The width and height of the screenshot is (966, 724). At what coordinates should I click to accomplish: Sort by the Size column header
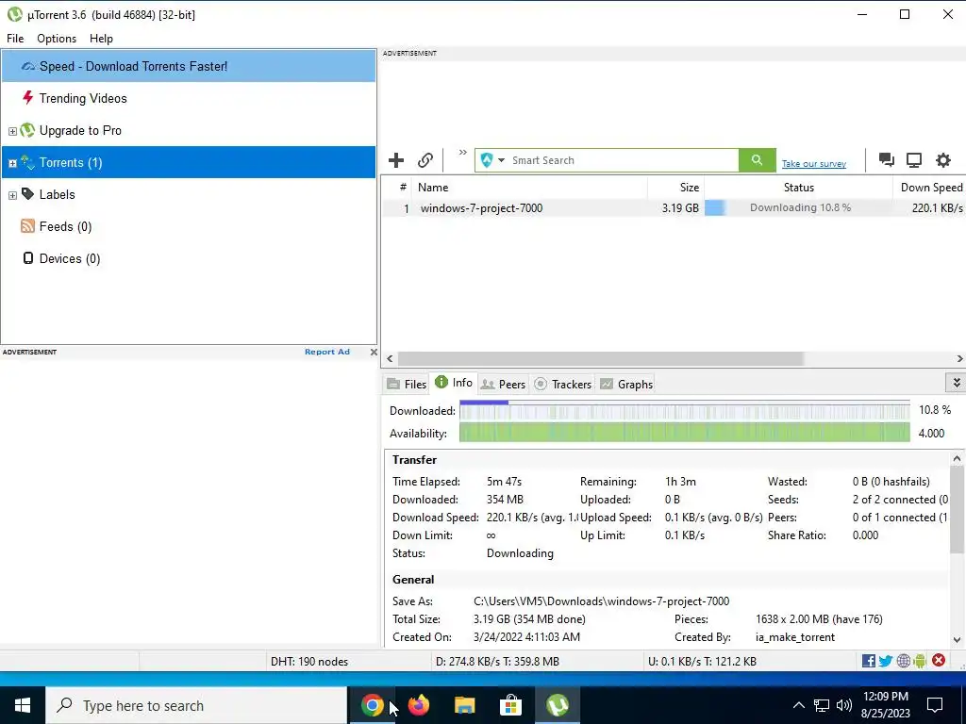(675, 188)
